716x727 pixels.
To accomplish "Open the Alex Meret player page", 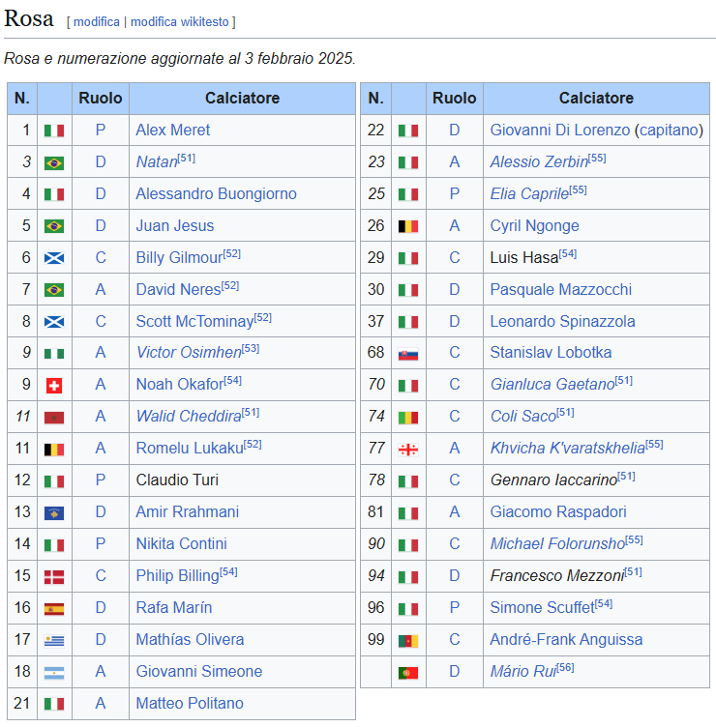I will [172, 130].
